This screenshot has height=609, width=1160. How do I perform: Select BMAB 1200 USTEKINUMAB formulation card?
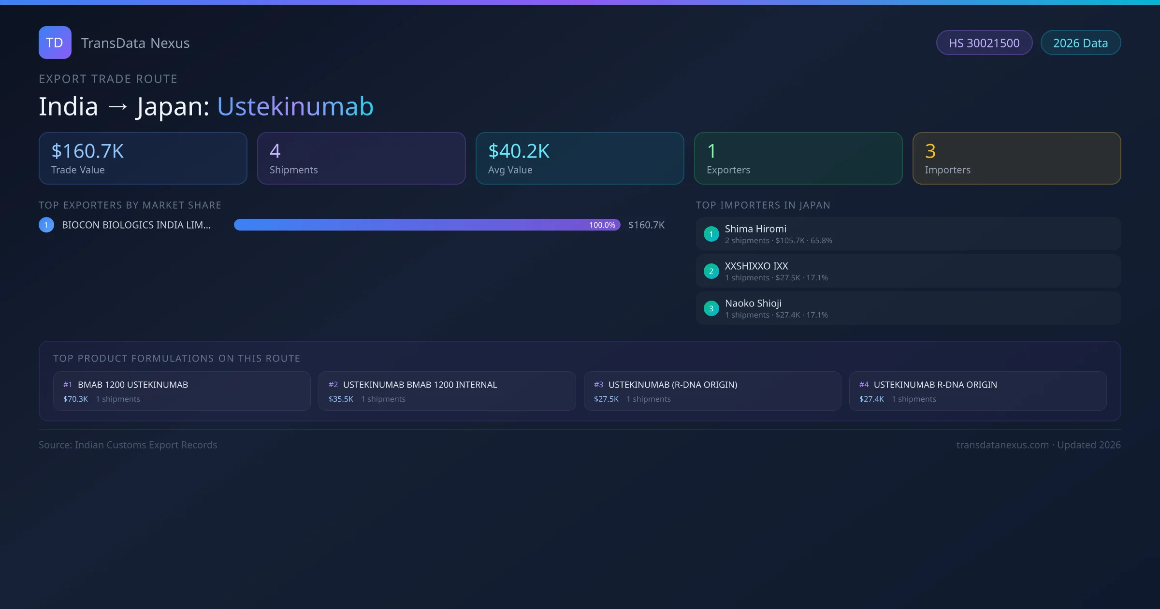click(182, 391)
